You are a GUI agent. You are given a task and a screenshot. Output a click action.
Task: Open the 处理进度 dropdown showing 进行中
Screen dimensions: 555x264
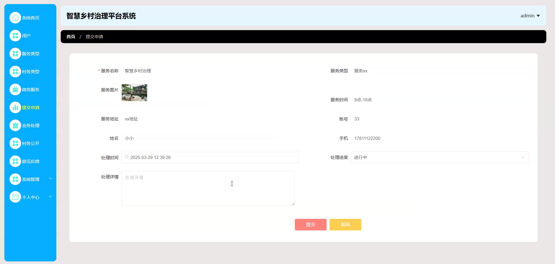pos(439,157)
